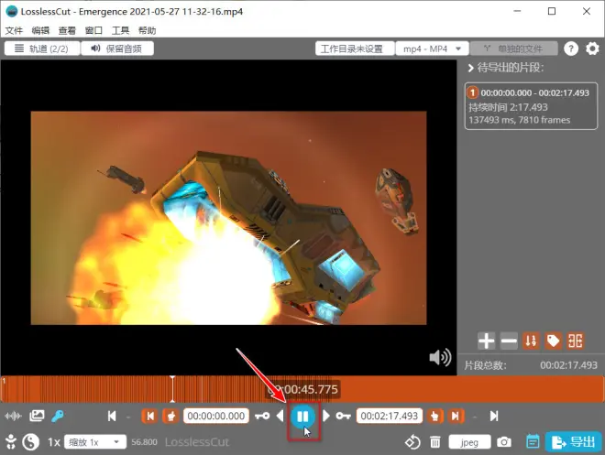Jump to the video end
Viewport: 605px width, 455px height.
point(494,416)
